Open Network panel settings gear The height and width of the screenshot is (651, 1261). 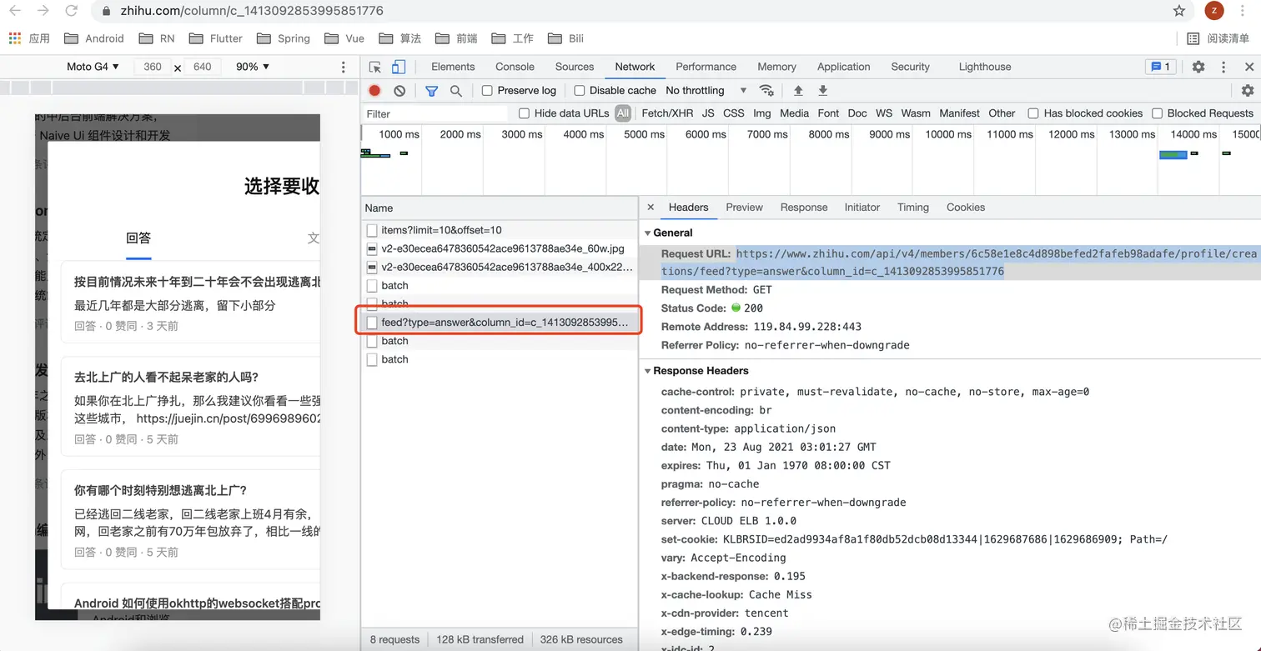pyautogui.click(x=1248, y=90)
